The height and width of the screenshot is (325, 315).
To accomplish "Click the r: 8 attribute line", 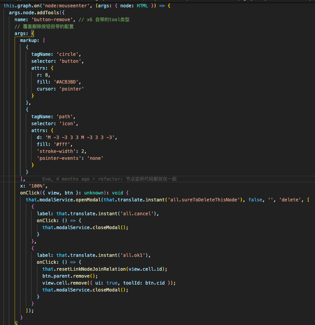I will coord(44,75).
